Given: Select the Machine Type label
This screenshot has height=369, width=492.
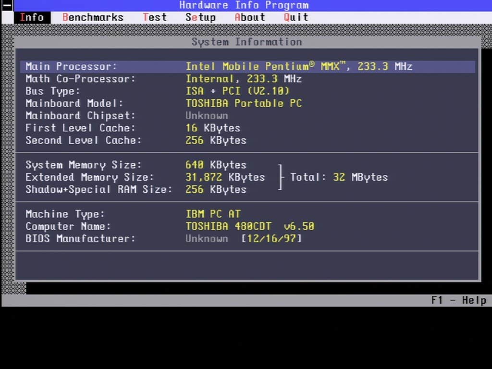Looking at the screenshot, I should tap(65, 214).
